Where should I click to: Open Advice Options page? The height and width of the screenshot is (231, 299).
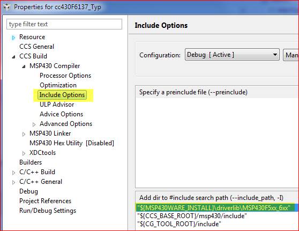[62, 114]
